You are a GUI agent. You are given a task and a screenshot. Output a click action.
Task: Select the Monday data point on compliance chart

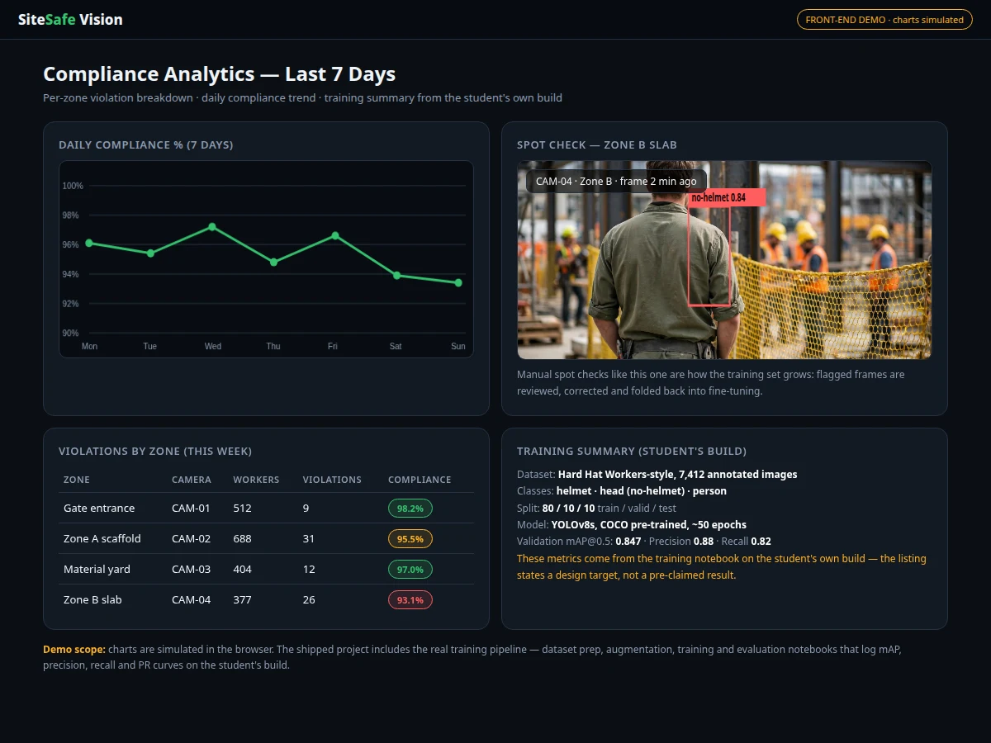(x=89, y=243)
